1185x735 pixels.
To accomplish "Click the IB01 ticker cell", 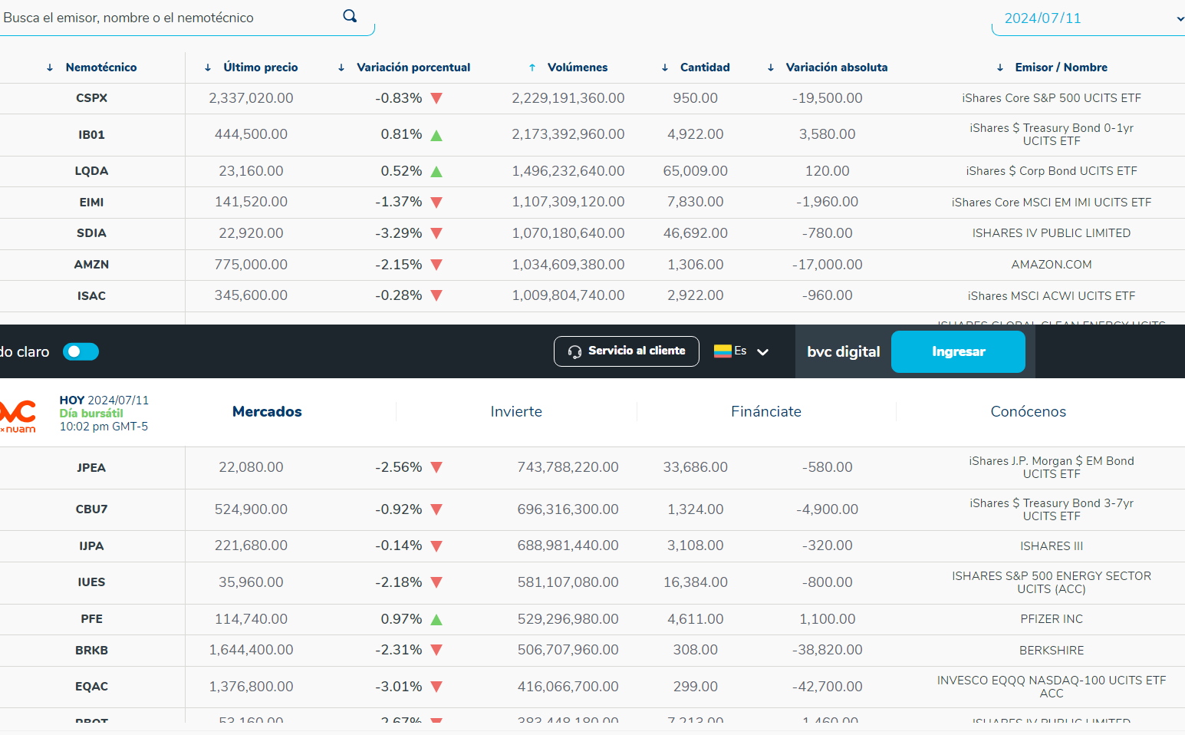I will coord(91,135).
